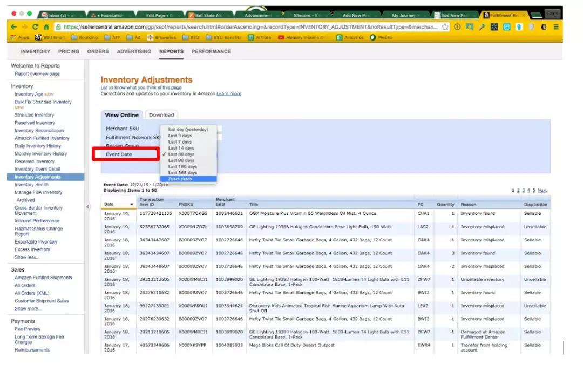The height and width of the screenshot is (371, 583).
Task: Switch to the Inbox (2) browser tab
Action: coord(62,15)
